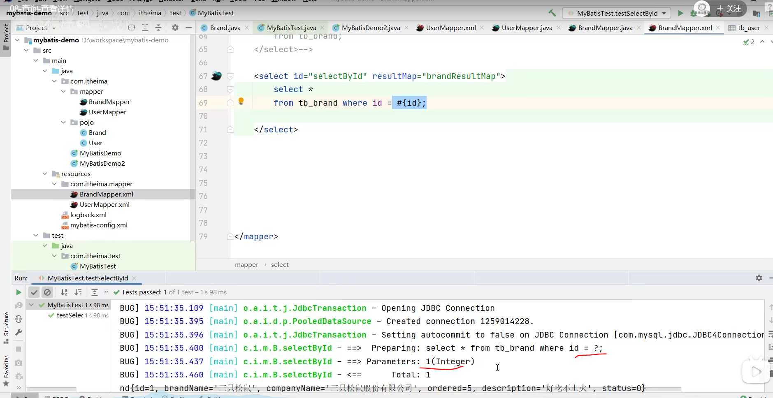This screenshot has width=773, height=398.
Task: Click the Project Structure icon in the top toolbar
Action: (756, 14)
